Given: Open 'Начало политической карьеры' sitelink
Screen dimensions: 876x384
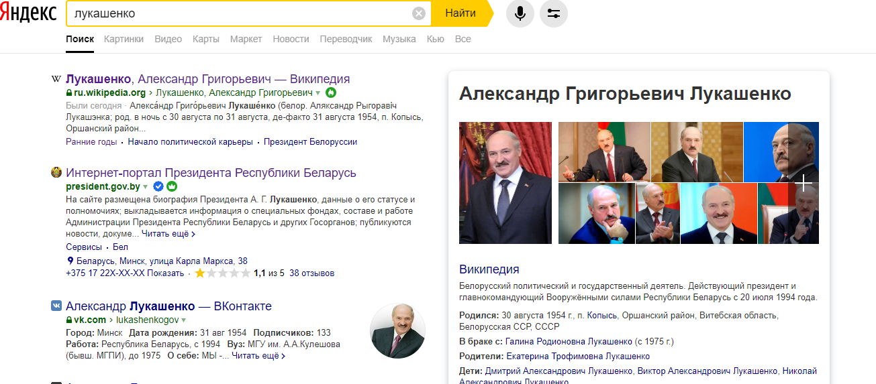Looking at the screenshot, I should [191, 142].
